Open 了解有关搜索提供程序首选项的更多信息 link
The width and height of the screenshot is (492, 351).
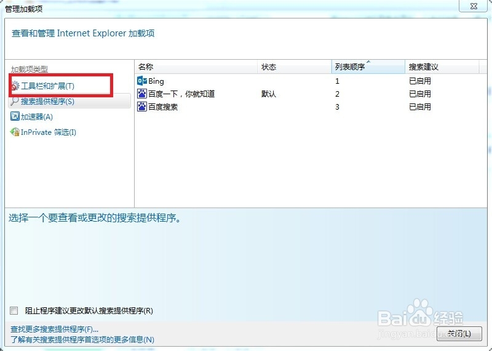point(82,339)
